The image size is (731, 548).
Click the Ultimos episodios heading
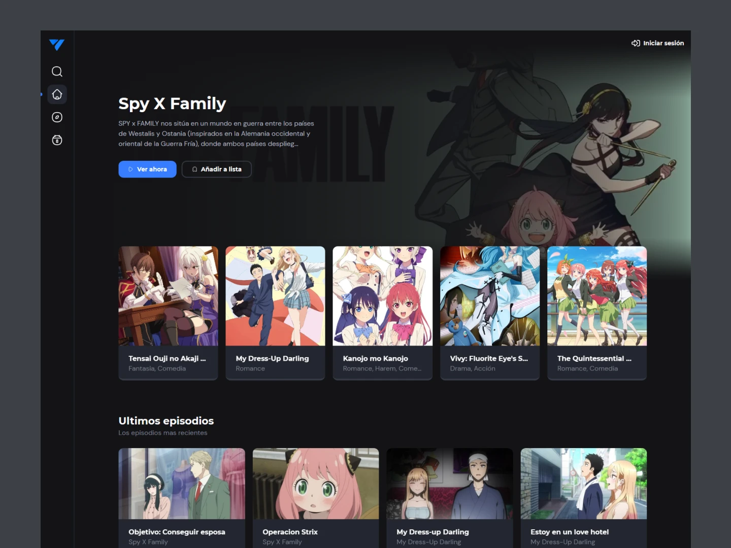click(x=166, y=421)
